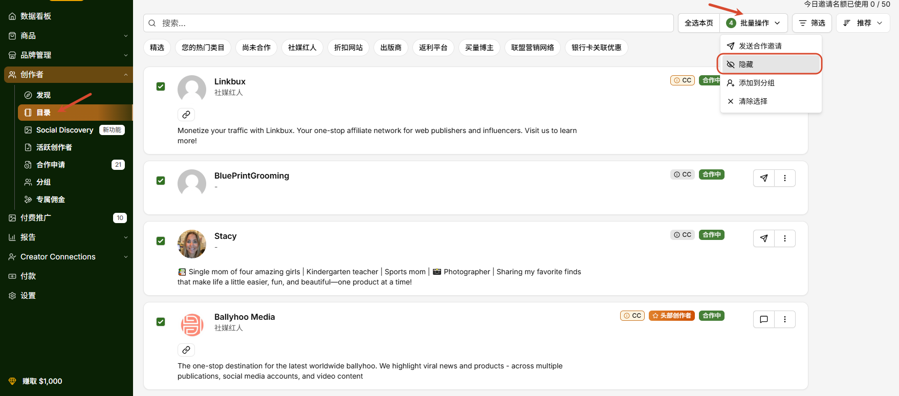
Task: Deselect the Stacy creator checkbox
Action: 161,241
